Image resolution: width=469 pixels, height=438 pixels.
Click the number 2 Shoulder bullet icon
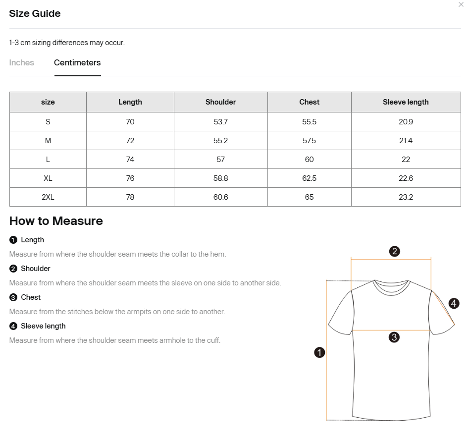tap(13, 269)
